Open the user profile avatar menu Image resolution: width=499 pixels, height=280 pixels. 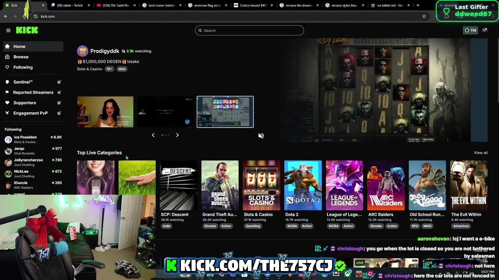[485, 30]
